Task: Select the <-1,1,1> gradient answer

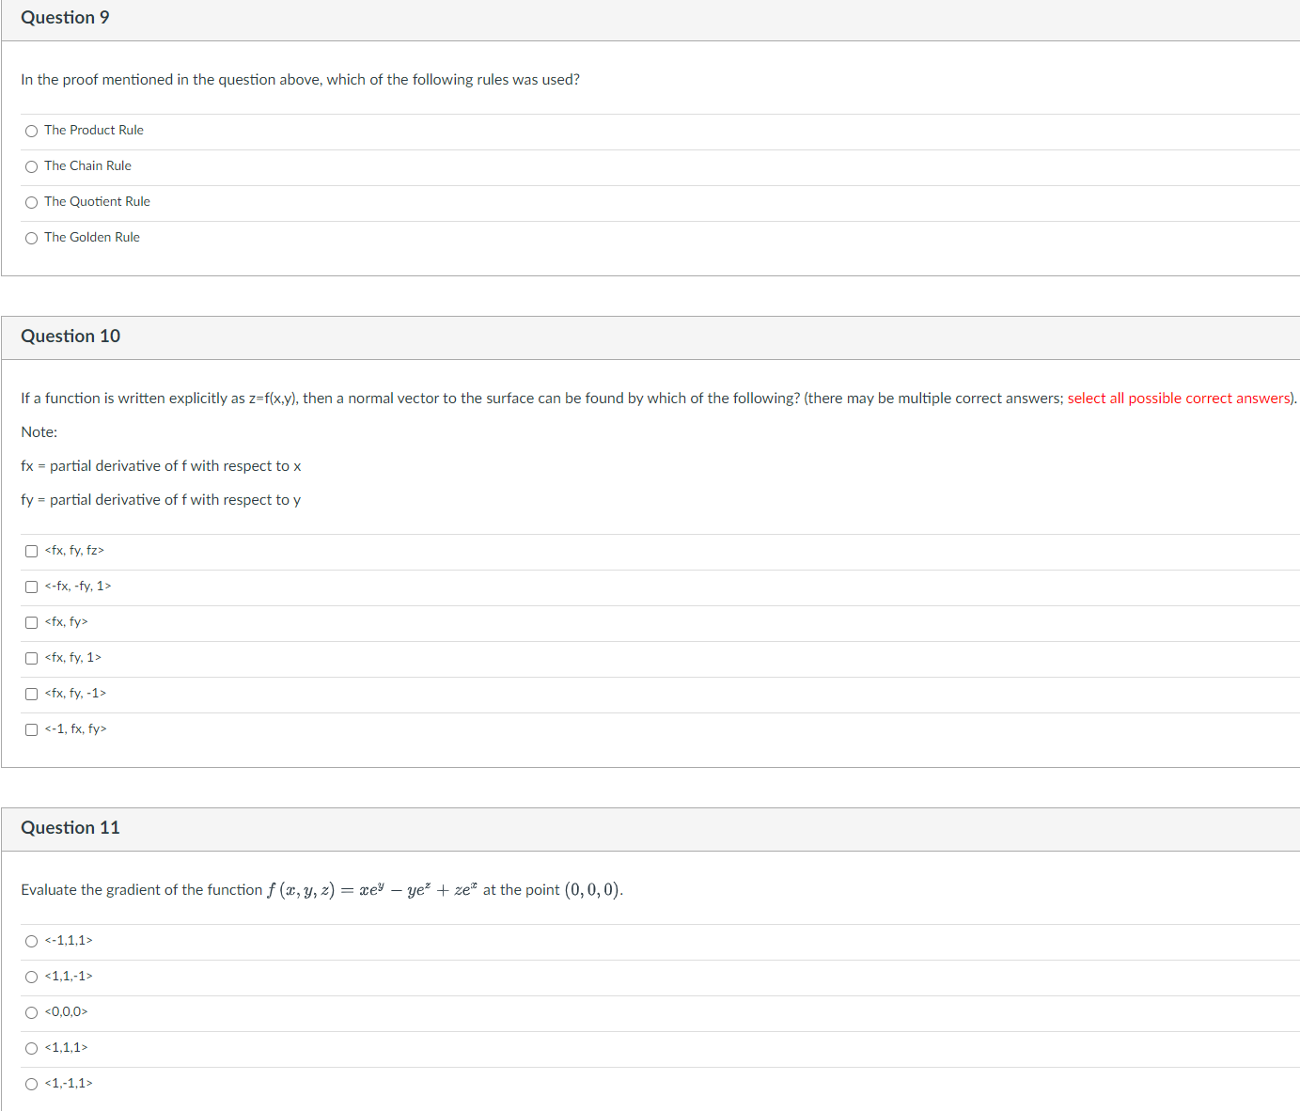Action: pyautogui.click(x=31, y=941)
